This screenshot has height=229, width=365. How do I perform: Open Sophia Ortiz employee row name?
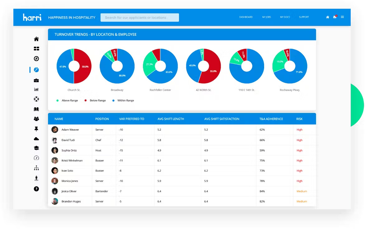tap(69, 150)
